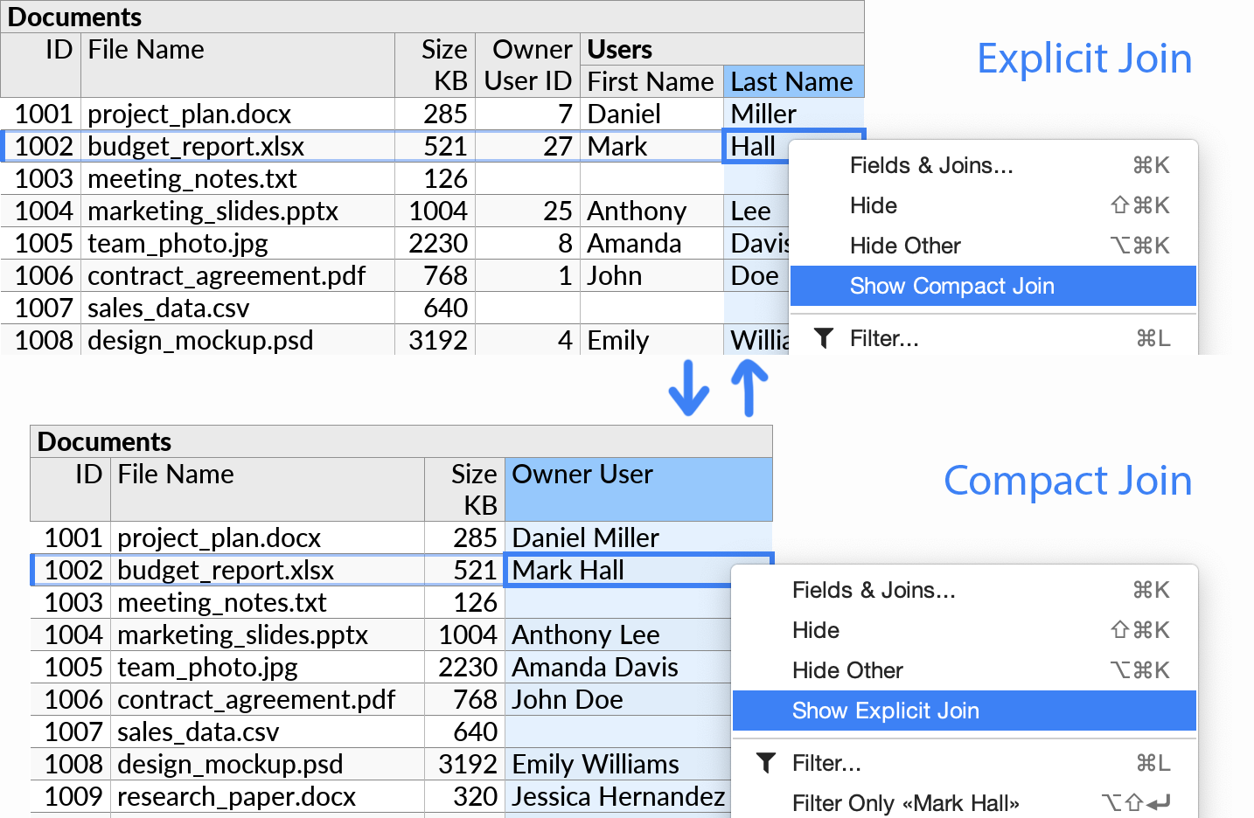This screenshot has width=1254, height=818.
Task: Click "Filter..." in the top context menu
Action: (x=884, y=338)
